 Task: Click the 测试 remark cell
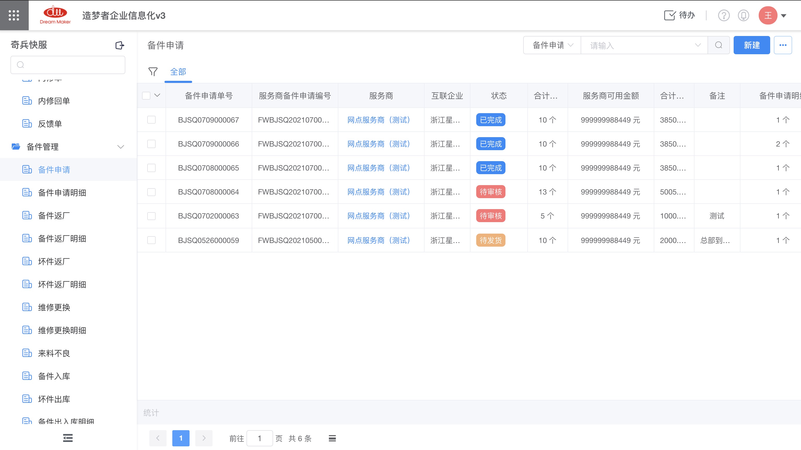[717, 216]
